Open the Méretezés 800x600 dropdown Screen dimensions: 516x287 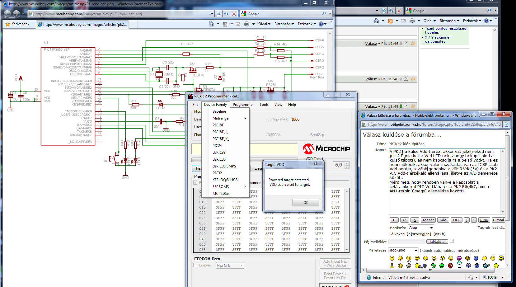(x=403, y=250)
